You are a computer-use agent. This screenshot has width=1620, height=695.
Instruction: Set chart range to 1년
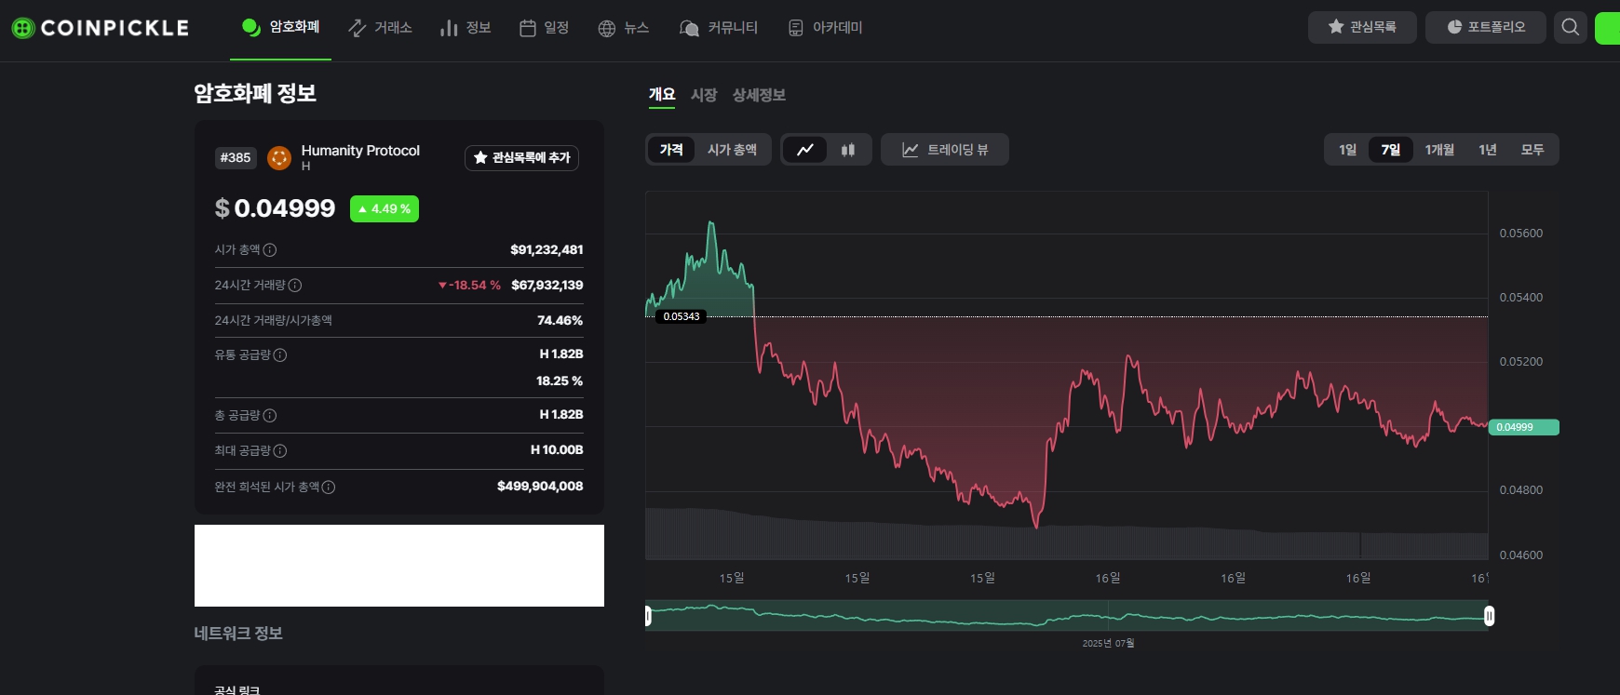[x=1488, y=150]
